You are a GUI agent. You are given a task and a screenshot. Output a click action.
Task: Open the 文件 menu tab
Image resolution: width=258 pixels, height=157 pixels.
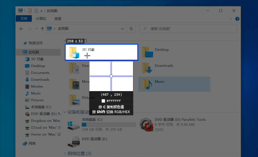tap(24, 19)
